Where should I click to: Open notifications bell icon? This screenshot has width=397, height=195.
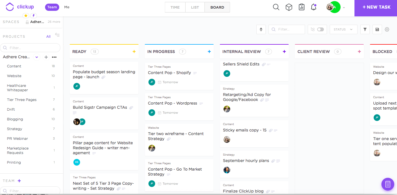(314, 7)
